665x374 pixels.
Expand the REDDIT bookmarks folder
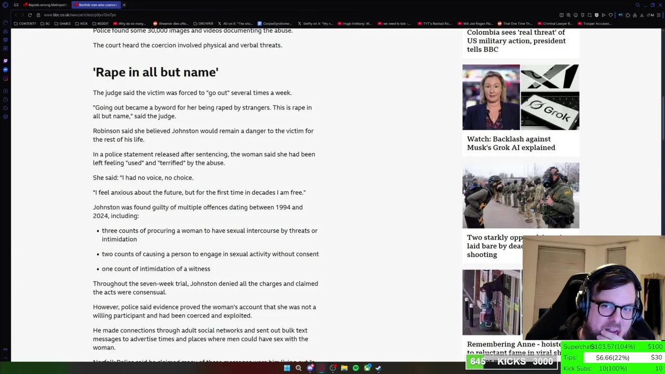[x=100, y=23]
